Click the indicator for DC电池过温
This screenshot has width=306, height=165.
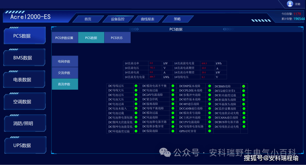(173, 90)
